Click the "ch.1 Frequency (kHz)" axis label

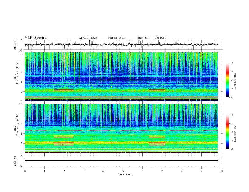click(16, 72)
